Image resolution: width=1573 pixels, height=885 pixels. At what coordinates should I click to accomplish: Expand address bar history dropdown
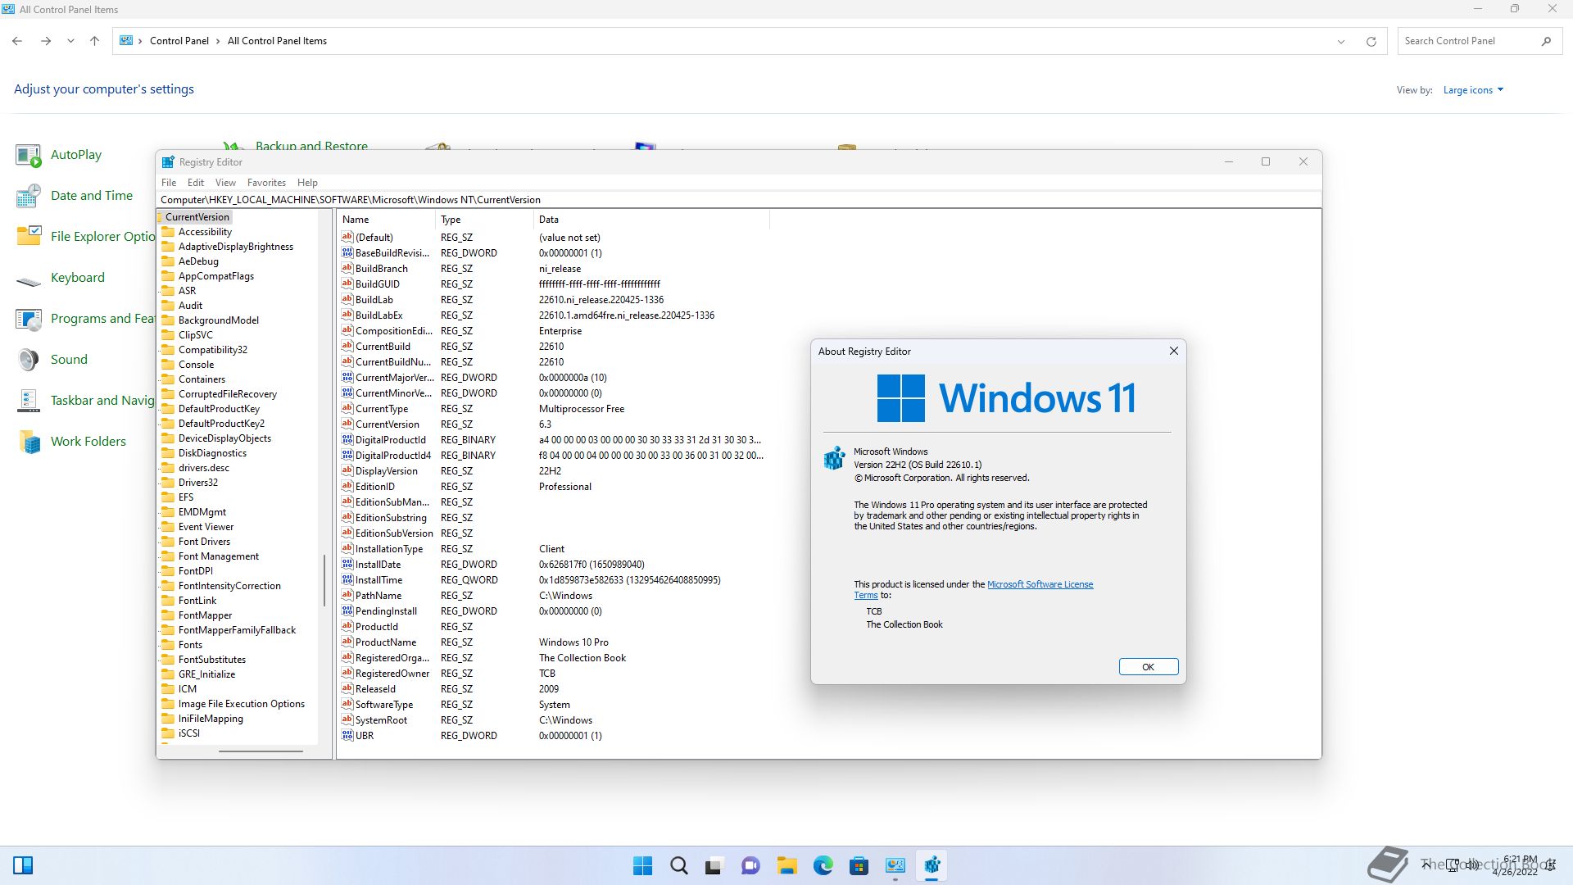pyautogui.click(x=1341, y=41)
